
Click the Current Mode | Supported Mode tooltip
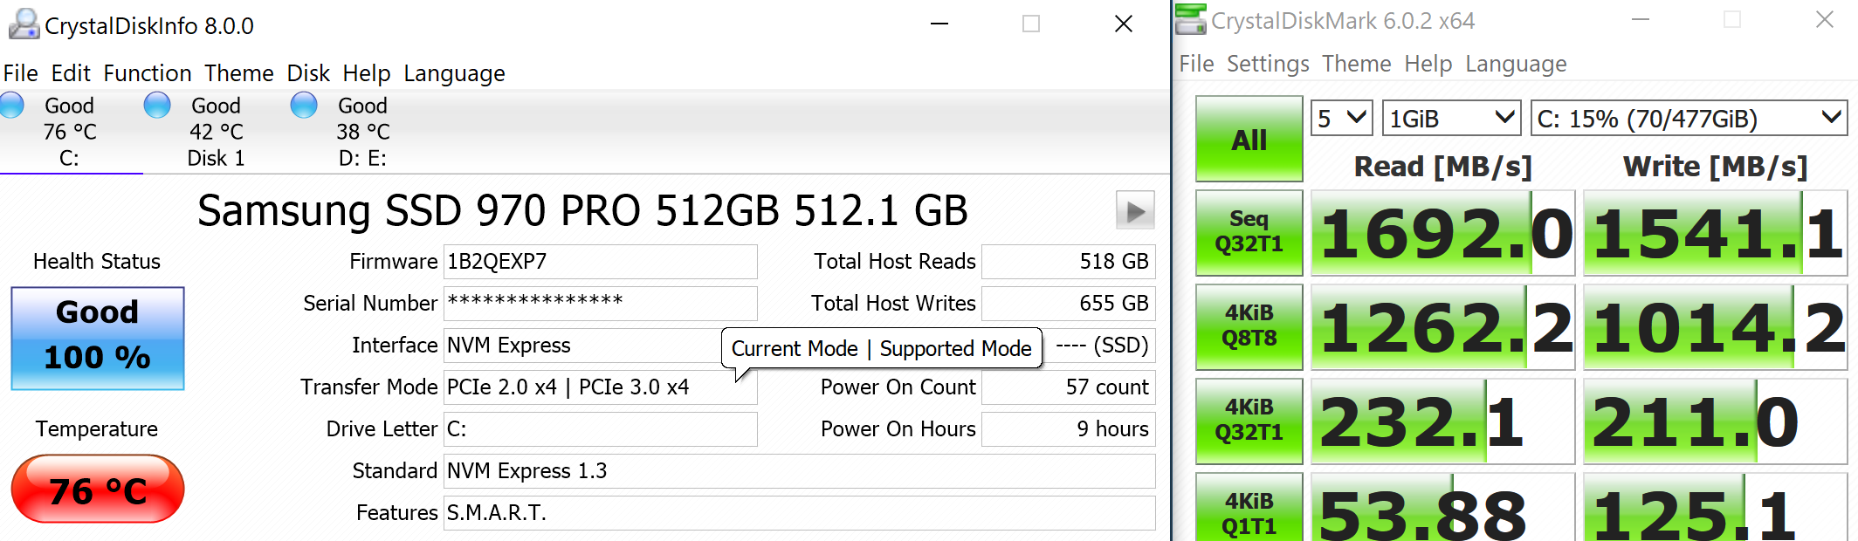882,348
